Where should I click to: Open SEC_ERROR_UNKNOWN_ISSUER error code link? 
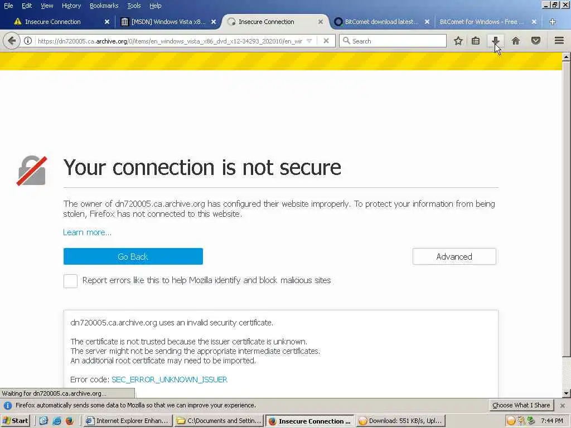coord(170,380)
